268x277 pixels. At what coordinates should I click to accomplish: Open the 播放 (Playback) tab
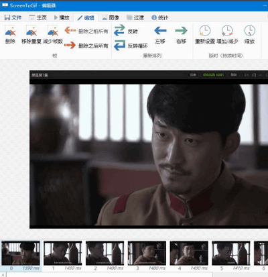click(x=62, y=17)
